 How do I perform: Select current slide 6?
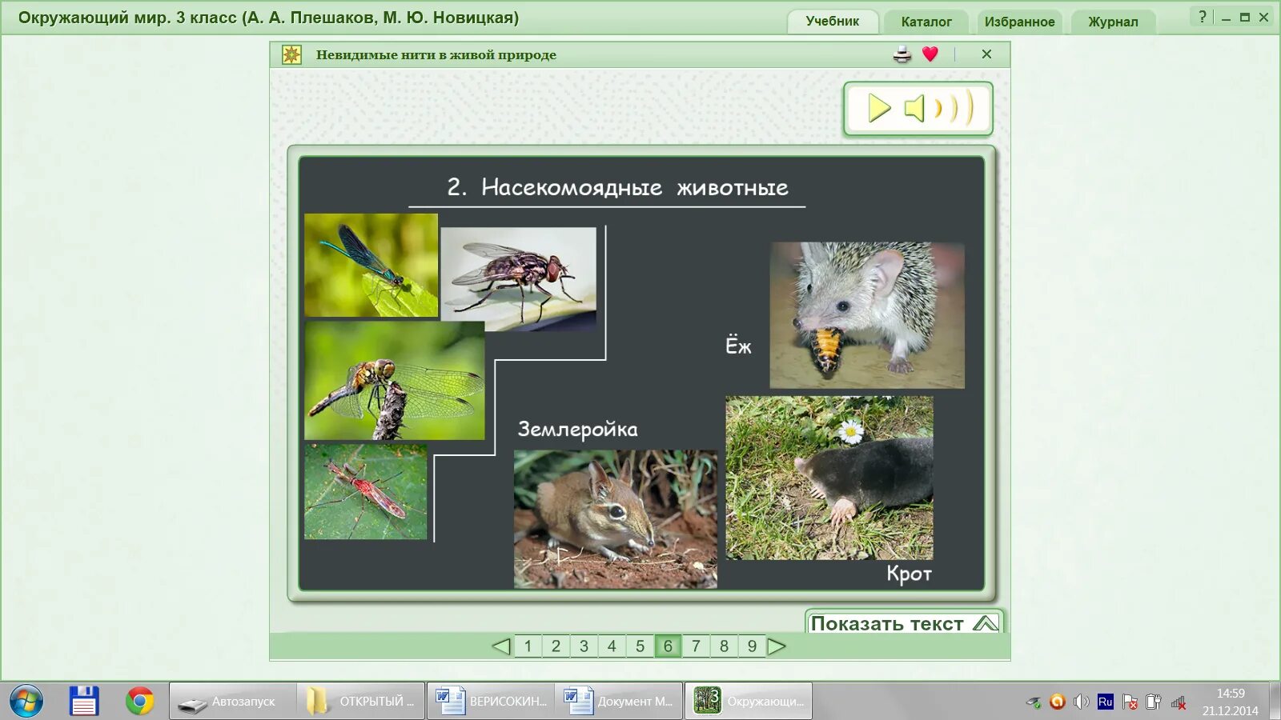pos(668,646)
